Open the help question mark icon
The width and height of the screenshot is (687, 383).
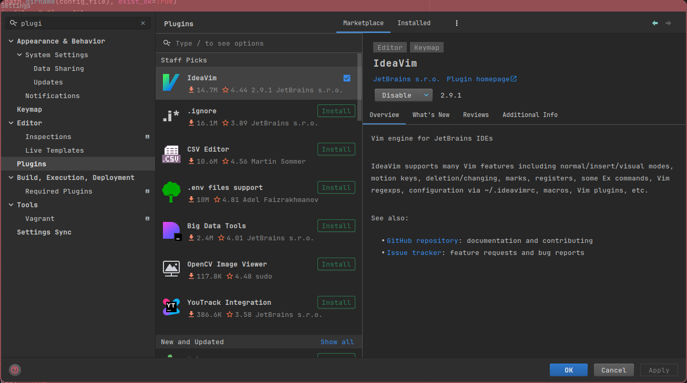[x=15, y=370]
